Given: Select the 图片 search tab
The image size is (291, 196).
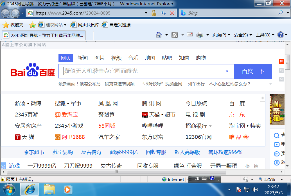Looking at the screenshot, I should point(100,58).
